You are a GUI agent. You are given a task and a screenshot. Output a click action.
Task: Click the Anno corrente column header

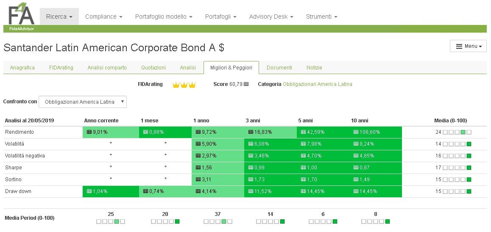(x=101, y=121)
